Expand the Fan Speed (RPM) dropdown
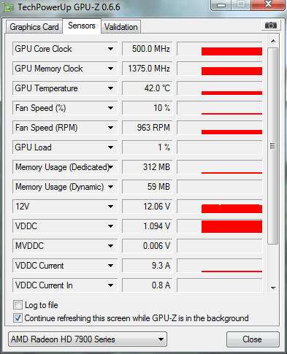The height and width of the screenshot is (354, 287). point(110,128)
